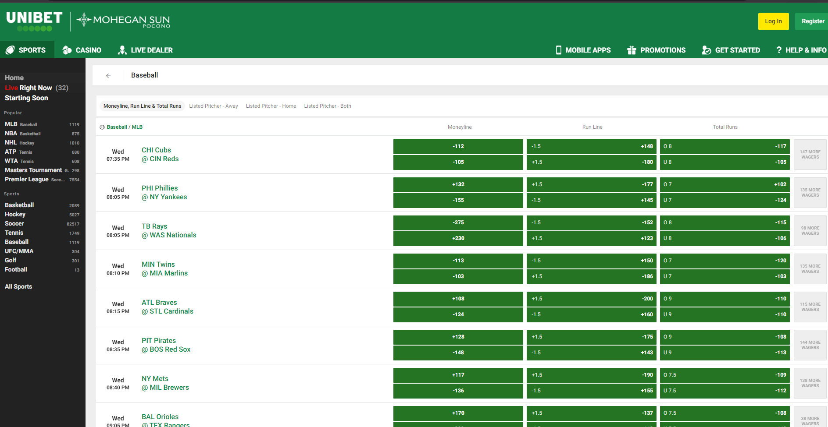Open Premier League in Popular list
Viewport: 828px width, 427px height.
42,180
